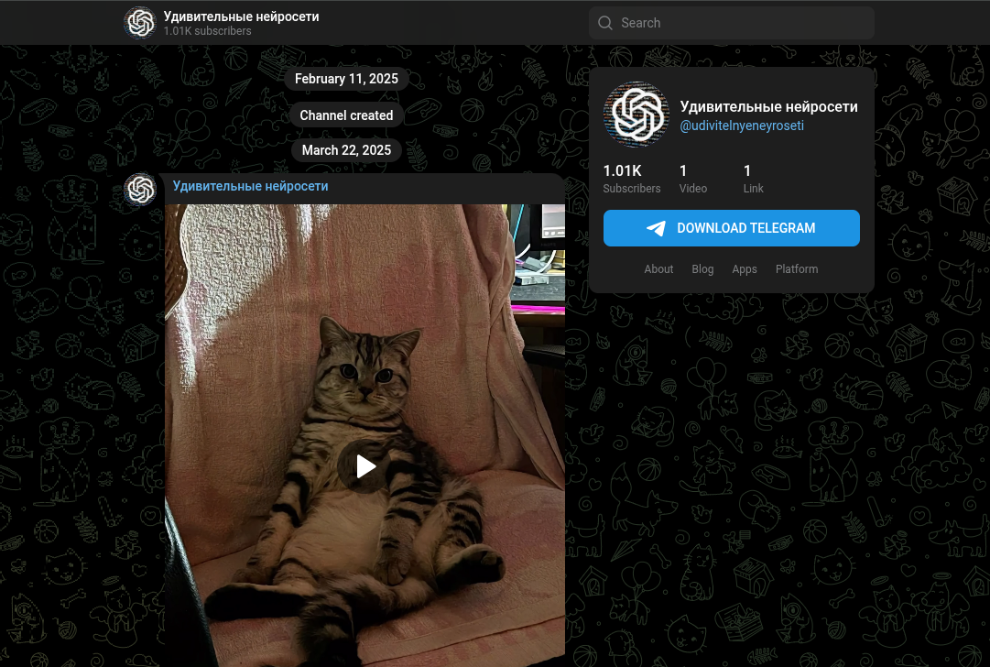Screen dimensions: 990x667
Task: Click the large channel logo in the info card
Action: [x=636, y=115]
